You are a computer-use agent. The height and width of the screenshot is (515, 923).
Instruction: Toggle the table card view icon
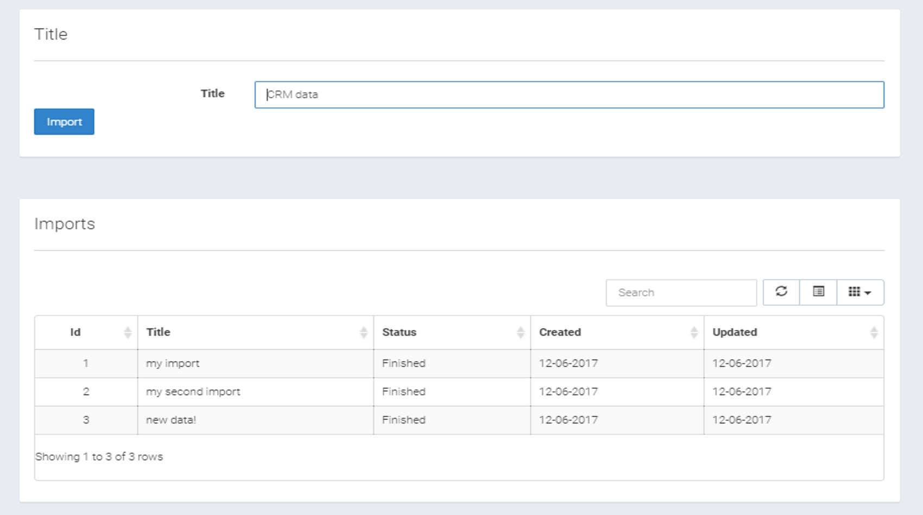(x=818, y=292)
